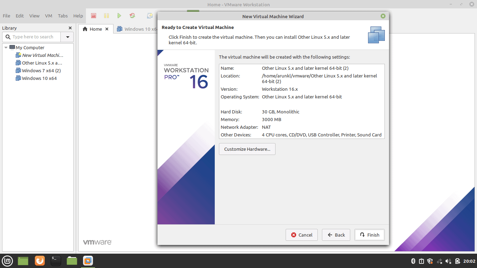Select Windows 7 x64 (2) in Library
This screenshot has height=268, width=477.
click(x=38, y=70)
